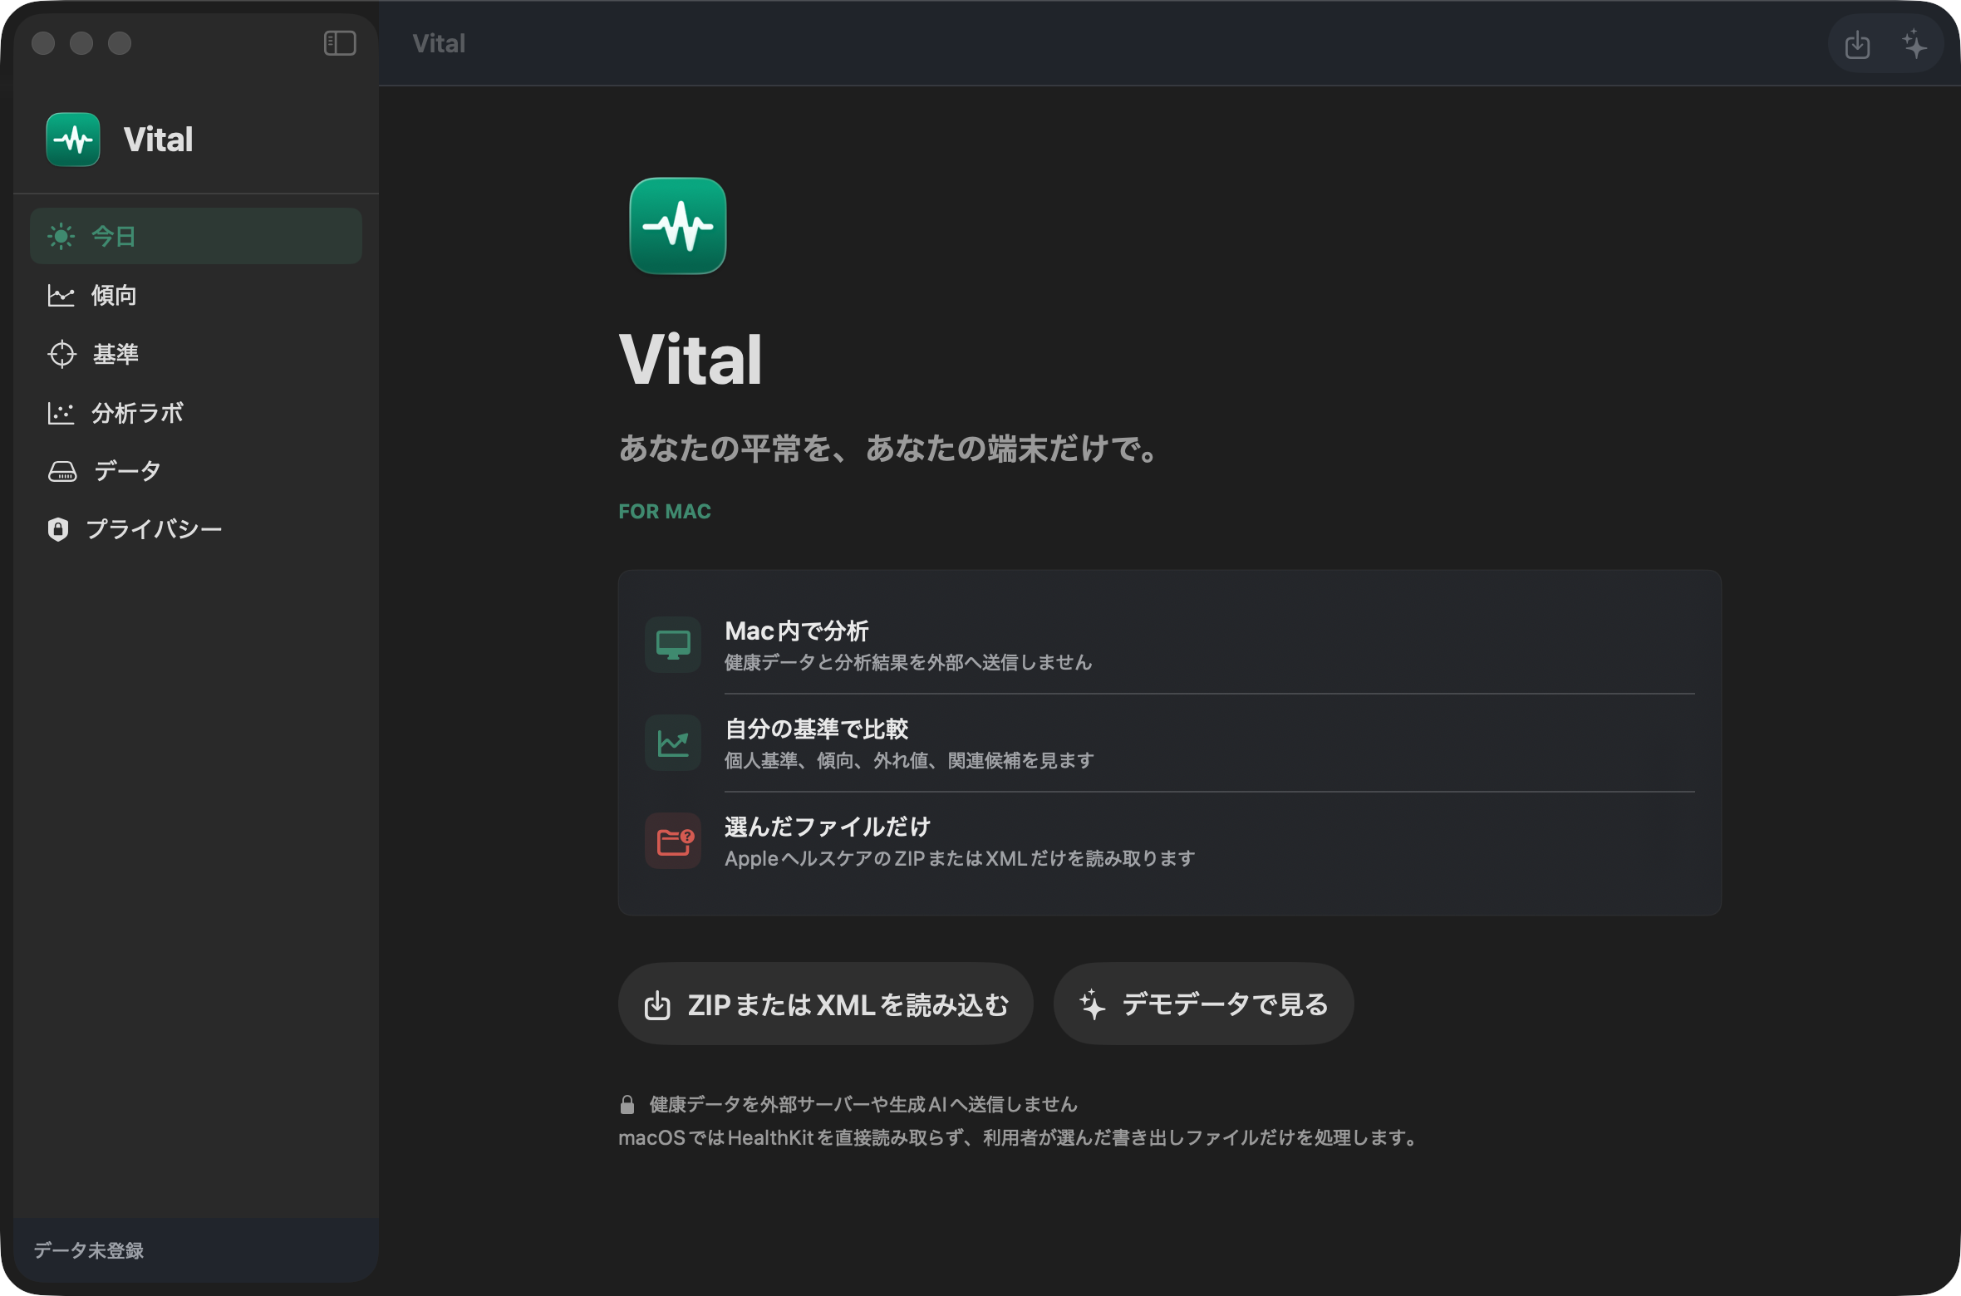The image size is (1961, 1296).
Task: Click the text AppleヘルスケアのZIPまたはXMLだけを読み取ります
Action: (960, 858)
